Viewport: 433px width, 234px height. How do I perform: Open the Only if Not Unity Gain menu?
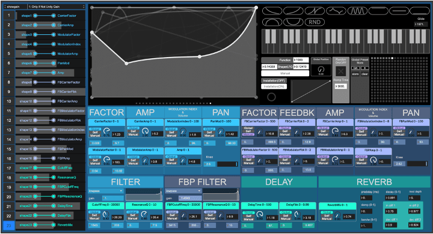[x=57, y=7]
